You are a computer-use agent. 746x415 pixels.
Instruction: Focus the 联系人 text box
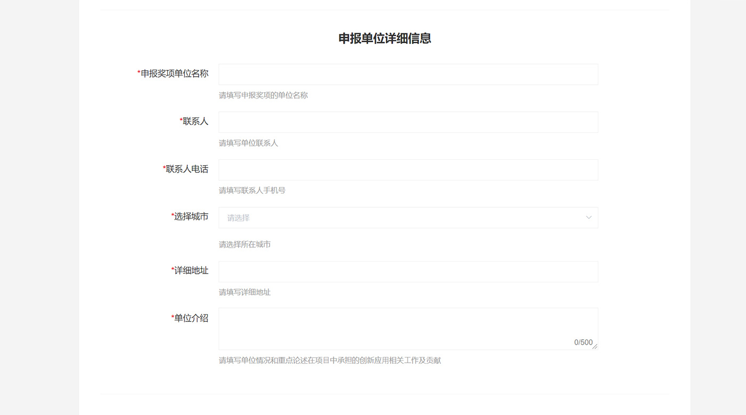pyautogui.click(x=408, y=122)
